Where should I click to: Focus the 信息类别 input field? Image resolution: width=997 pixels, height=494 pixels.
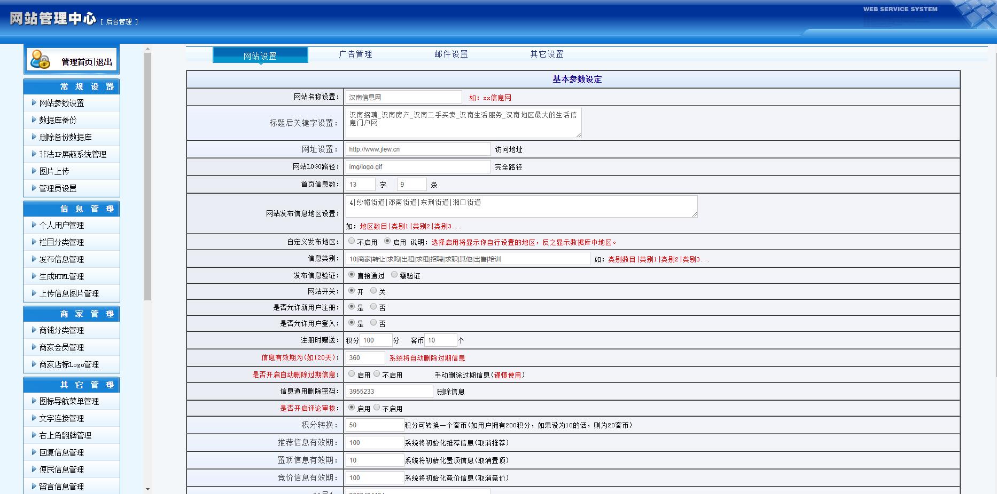pyautogui.click(x=468, y=259)
